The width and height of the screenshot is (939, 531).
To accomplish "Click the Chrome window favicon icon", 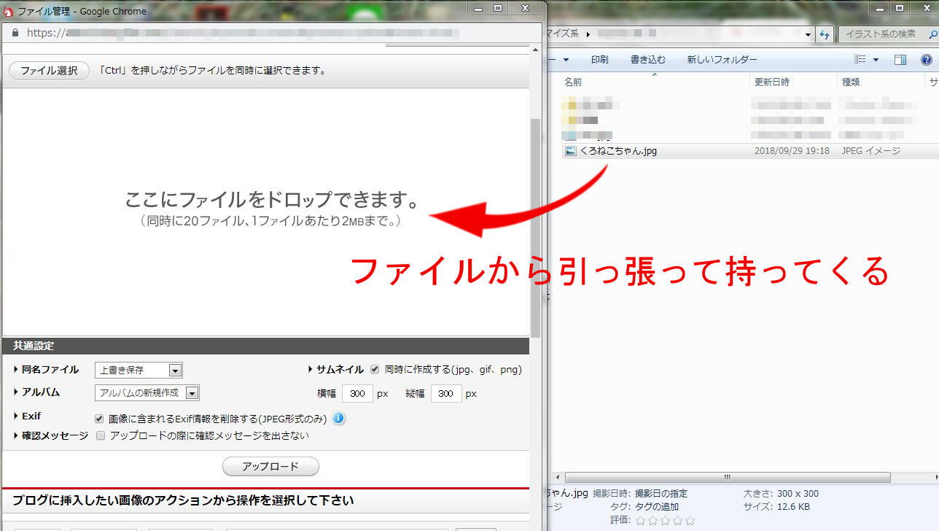I will tap(8, 11).
